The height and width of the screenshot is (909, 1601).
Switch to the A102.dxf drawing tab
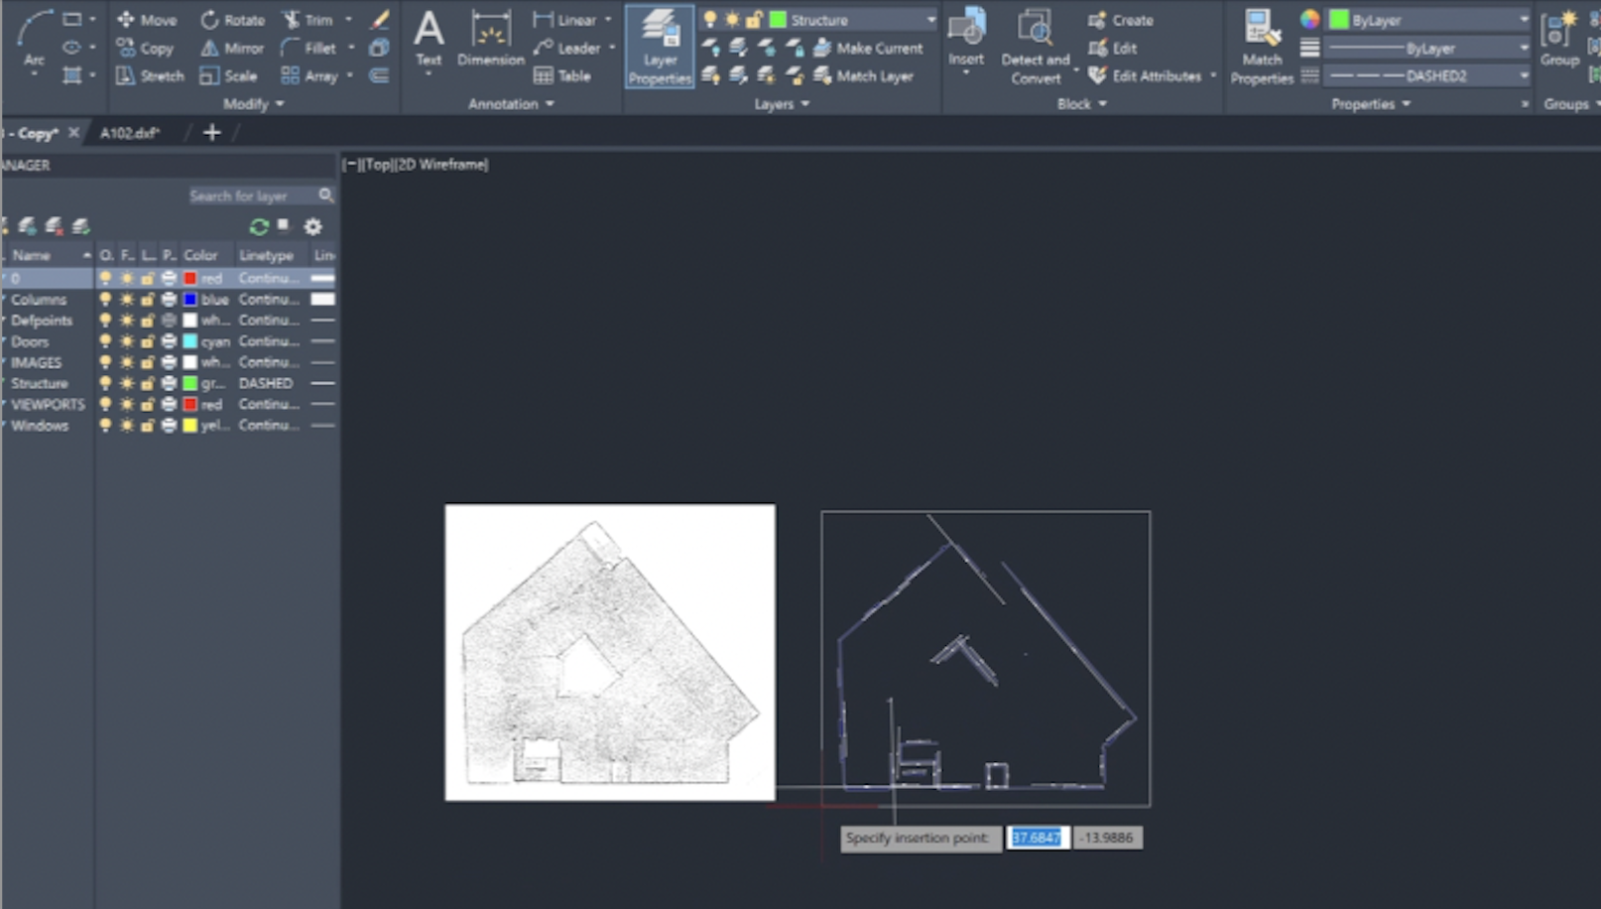coord(129,133)
